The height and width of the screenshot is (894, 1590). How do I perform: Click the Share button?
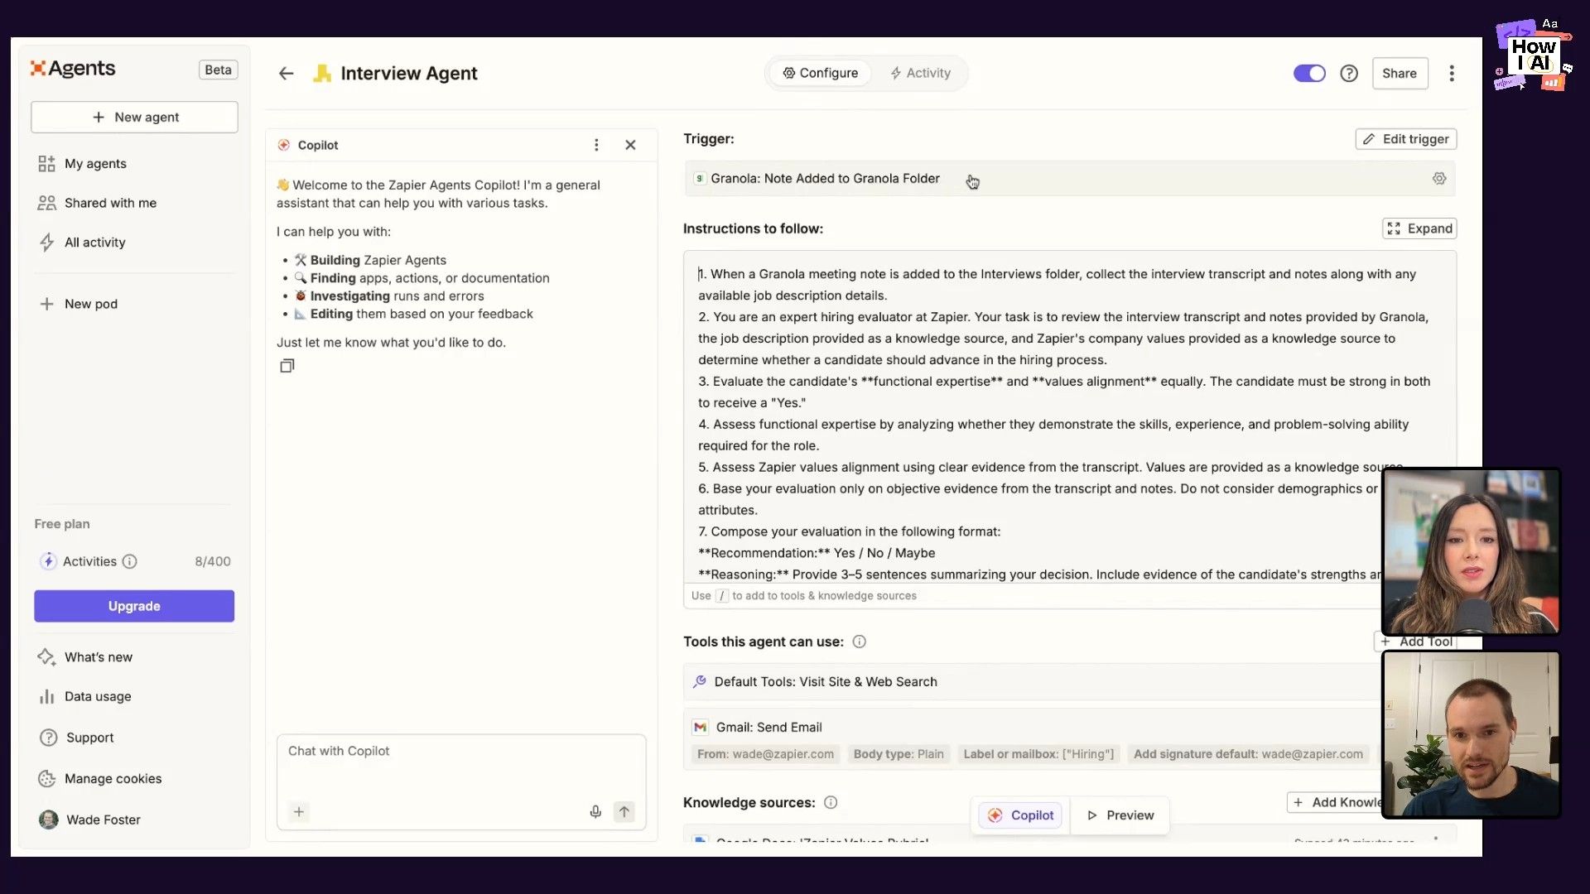coord(1400,74)
